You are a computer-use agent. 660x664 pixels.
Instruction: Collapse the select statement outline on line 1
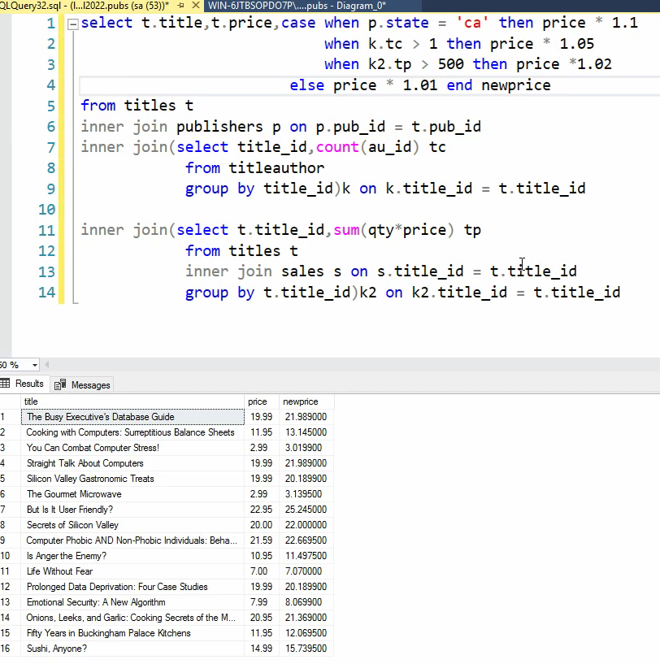click(73, 24)
